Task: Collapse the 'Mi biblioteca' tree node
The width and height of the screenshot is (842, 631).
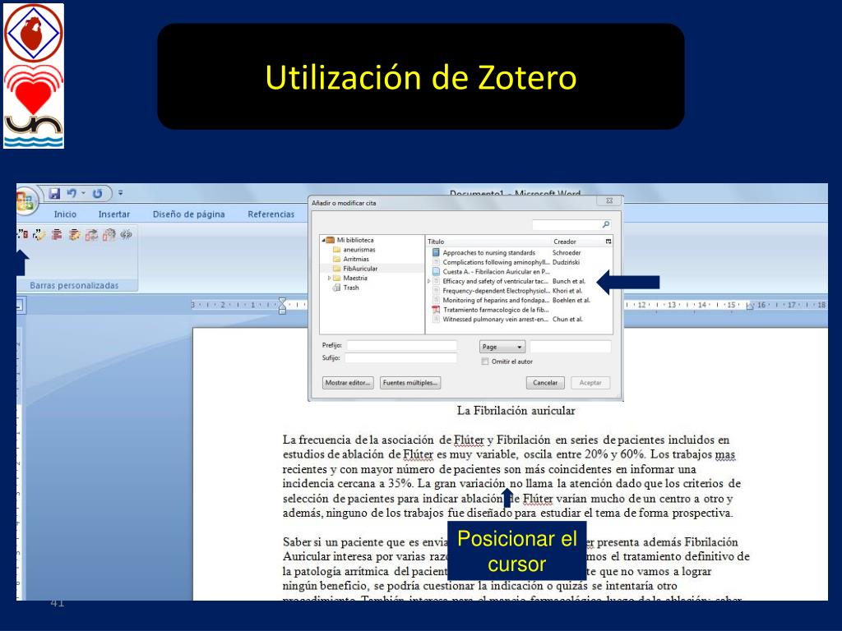Action: tap(324, 241)
